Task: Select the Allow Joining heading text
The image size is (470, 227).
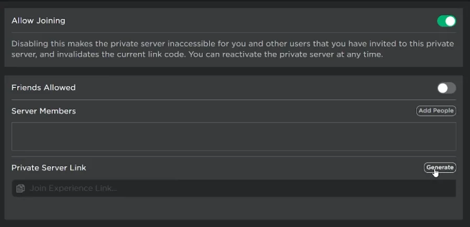Action: pos(38,21)
